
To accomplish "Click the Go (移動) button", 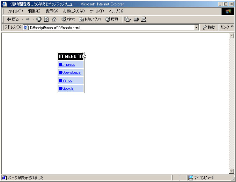I will click(x=209, y=28).
